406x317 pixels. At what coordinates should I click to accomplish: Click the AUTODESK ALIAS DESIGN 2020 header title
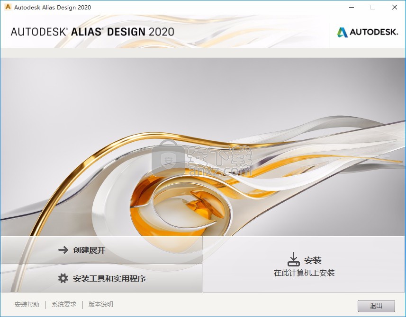click(x=92, y=32)
